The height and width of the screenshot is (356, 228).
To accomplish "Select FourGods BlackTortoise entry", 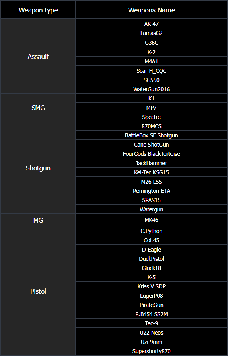I will [x=151, y=154].
